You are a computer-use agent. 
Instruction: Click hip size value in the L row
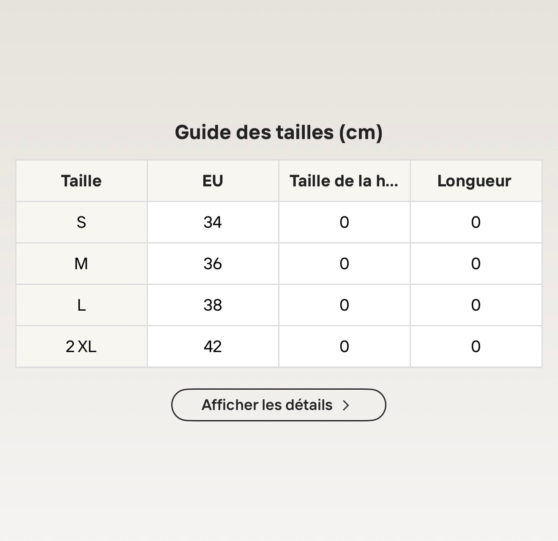345,305
